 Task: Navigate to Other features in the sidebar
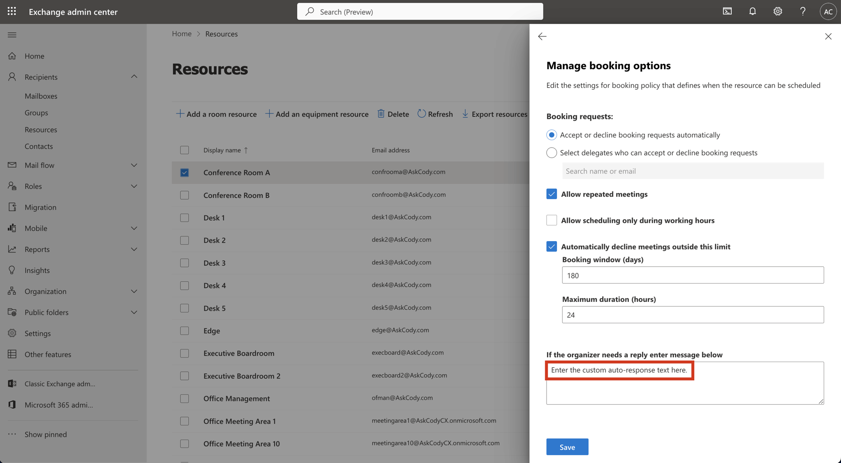click(x=47, y=354)
